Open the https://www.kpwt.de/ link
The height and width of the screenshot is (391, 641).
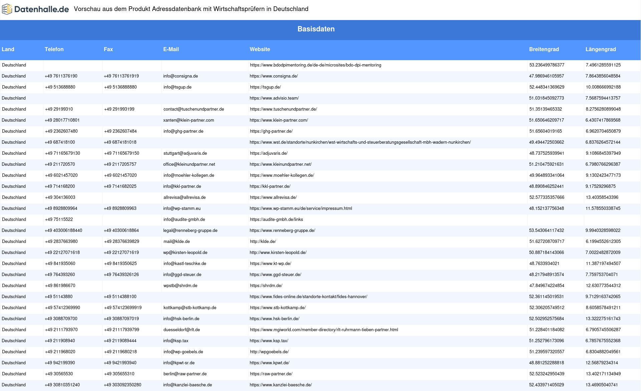[x=269, y=363]
